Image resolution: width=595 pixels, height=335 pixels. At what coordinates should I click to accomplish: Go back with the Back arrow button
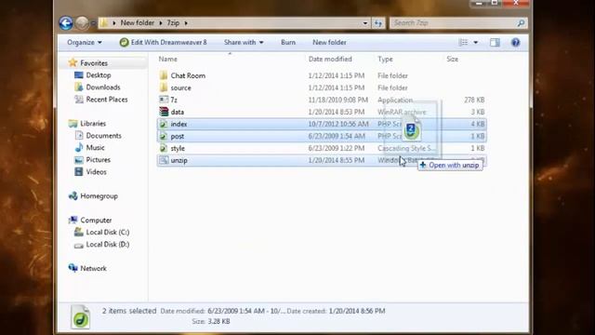click(x=66, y=22)
